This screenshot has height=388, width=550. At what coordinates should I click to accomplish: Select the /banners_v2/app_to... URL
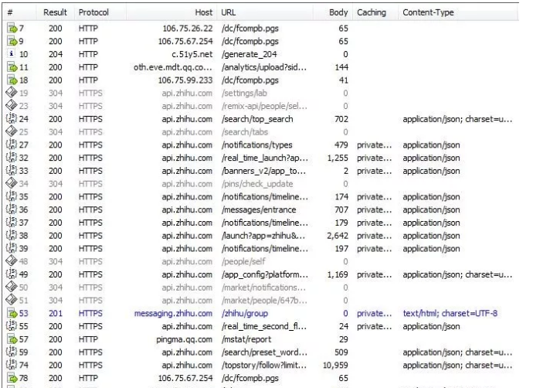[x=263, y=171]
